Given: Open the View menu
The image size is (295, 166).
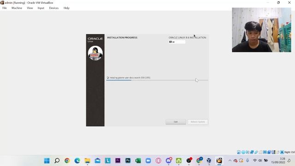Looking at the screenshot, I should (x=29, y=8).
